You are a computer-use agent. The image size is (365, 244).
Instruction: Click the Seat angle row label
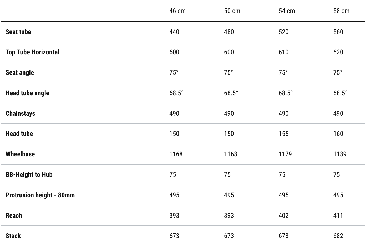(20, 72)
